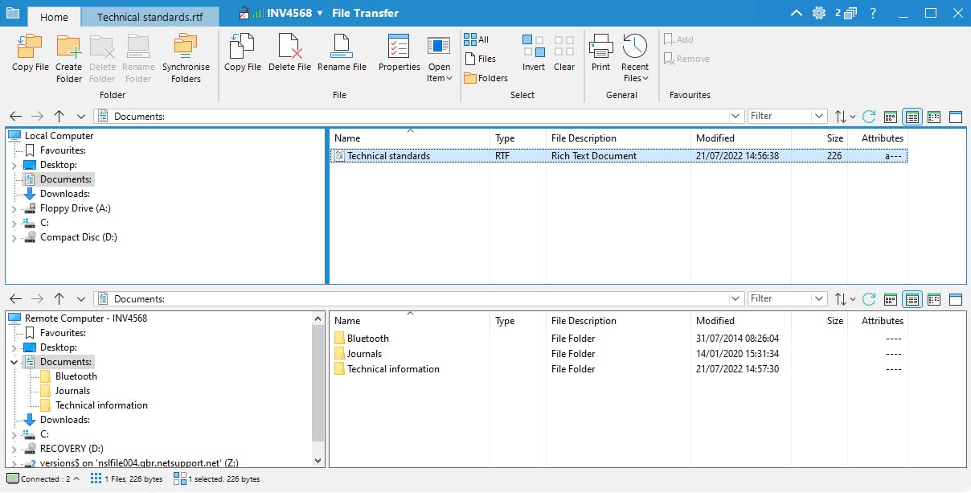
Task: Refresh the local pane
Action: coord(869,117)
